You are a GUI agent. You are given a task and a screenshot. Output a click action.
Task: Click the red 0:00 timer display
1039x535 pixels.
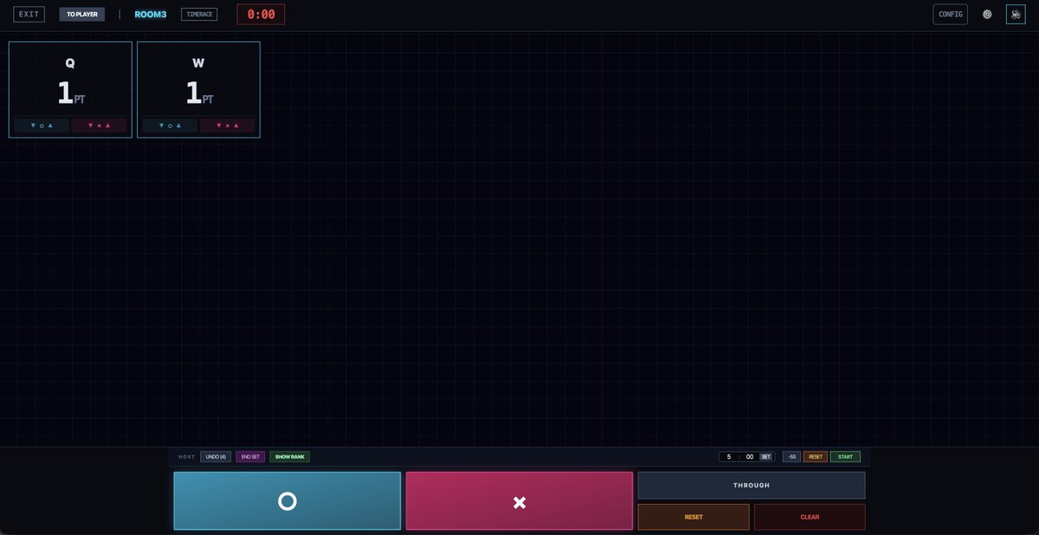coord(261,14)
